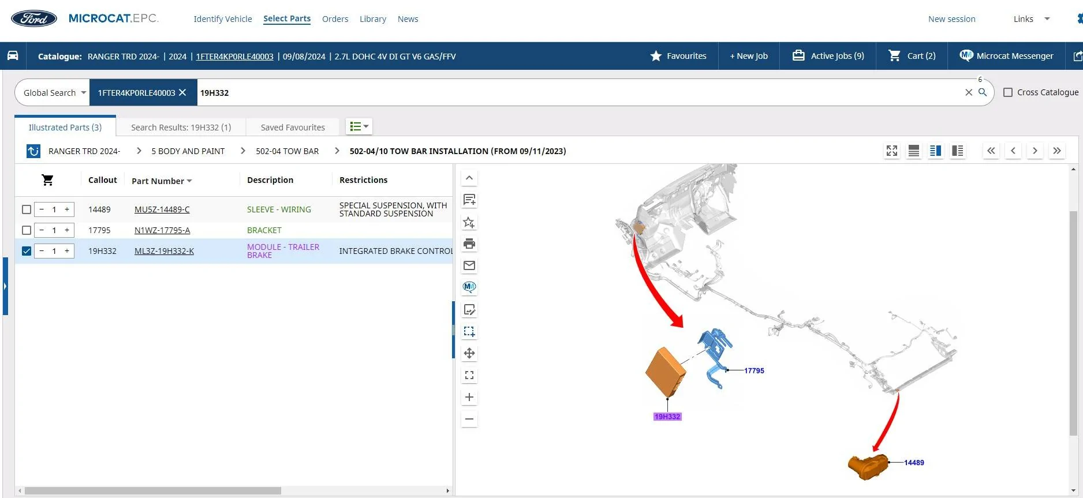Viewport: 1083px width, 498px height.
Task: Start a New session
Action: pyautogui.click(x=952, y=19)
